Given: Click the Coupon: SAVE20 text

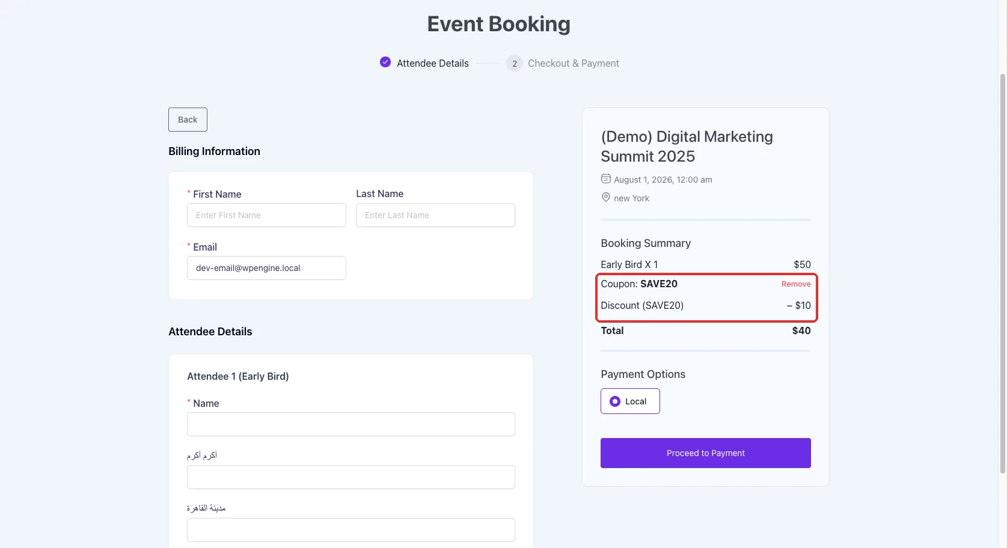Looking at the screenshot, I should tap(639, 284).
